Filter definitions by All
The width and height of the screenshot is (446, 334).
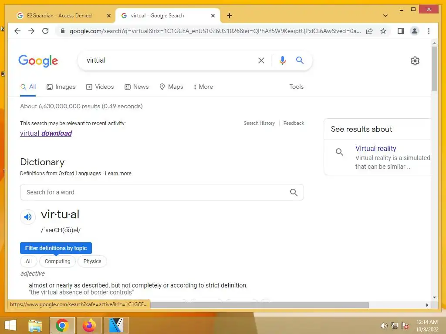point(29,261)
